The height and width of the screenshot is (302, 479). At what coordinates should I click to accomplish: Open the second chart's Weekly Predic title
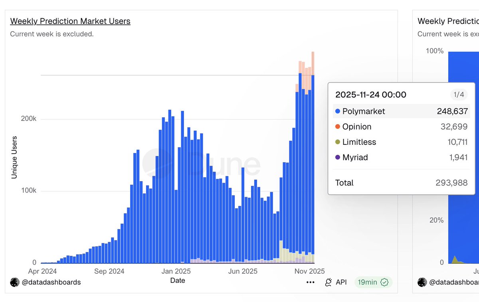(448, 21)
